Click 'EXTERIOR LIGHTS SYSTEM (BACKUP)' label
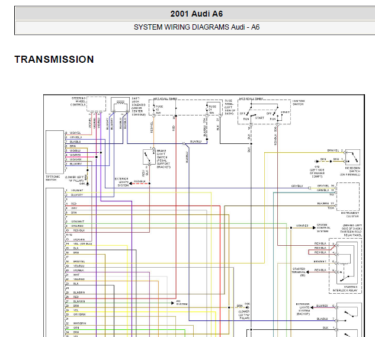 (x=303, y=309)
